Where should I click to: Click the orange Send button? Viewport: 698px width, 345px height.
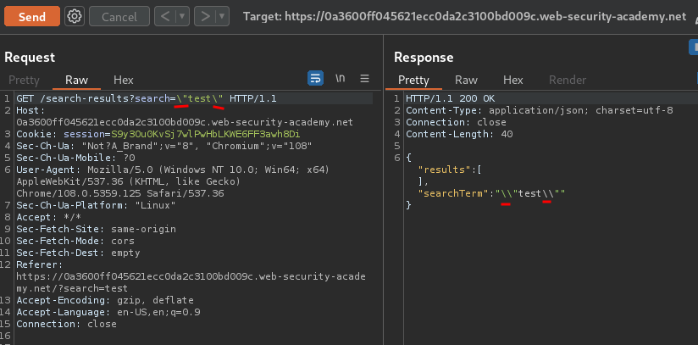pos(32,16)
